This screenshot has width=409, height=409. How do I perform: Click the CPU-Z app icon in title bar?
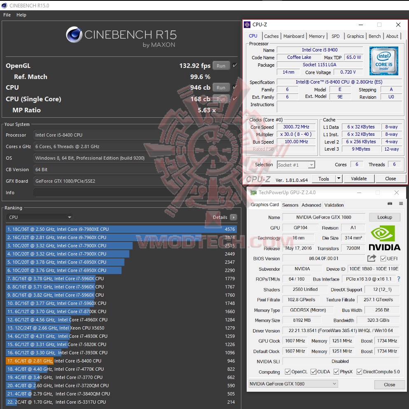247,25
